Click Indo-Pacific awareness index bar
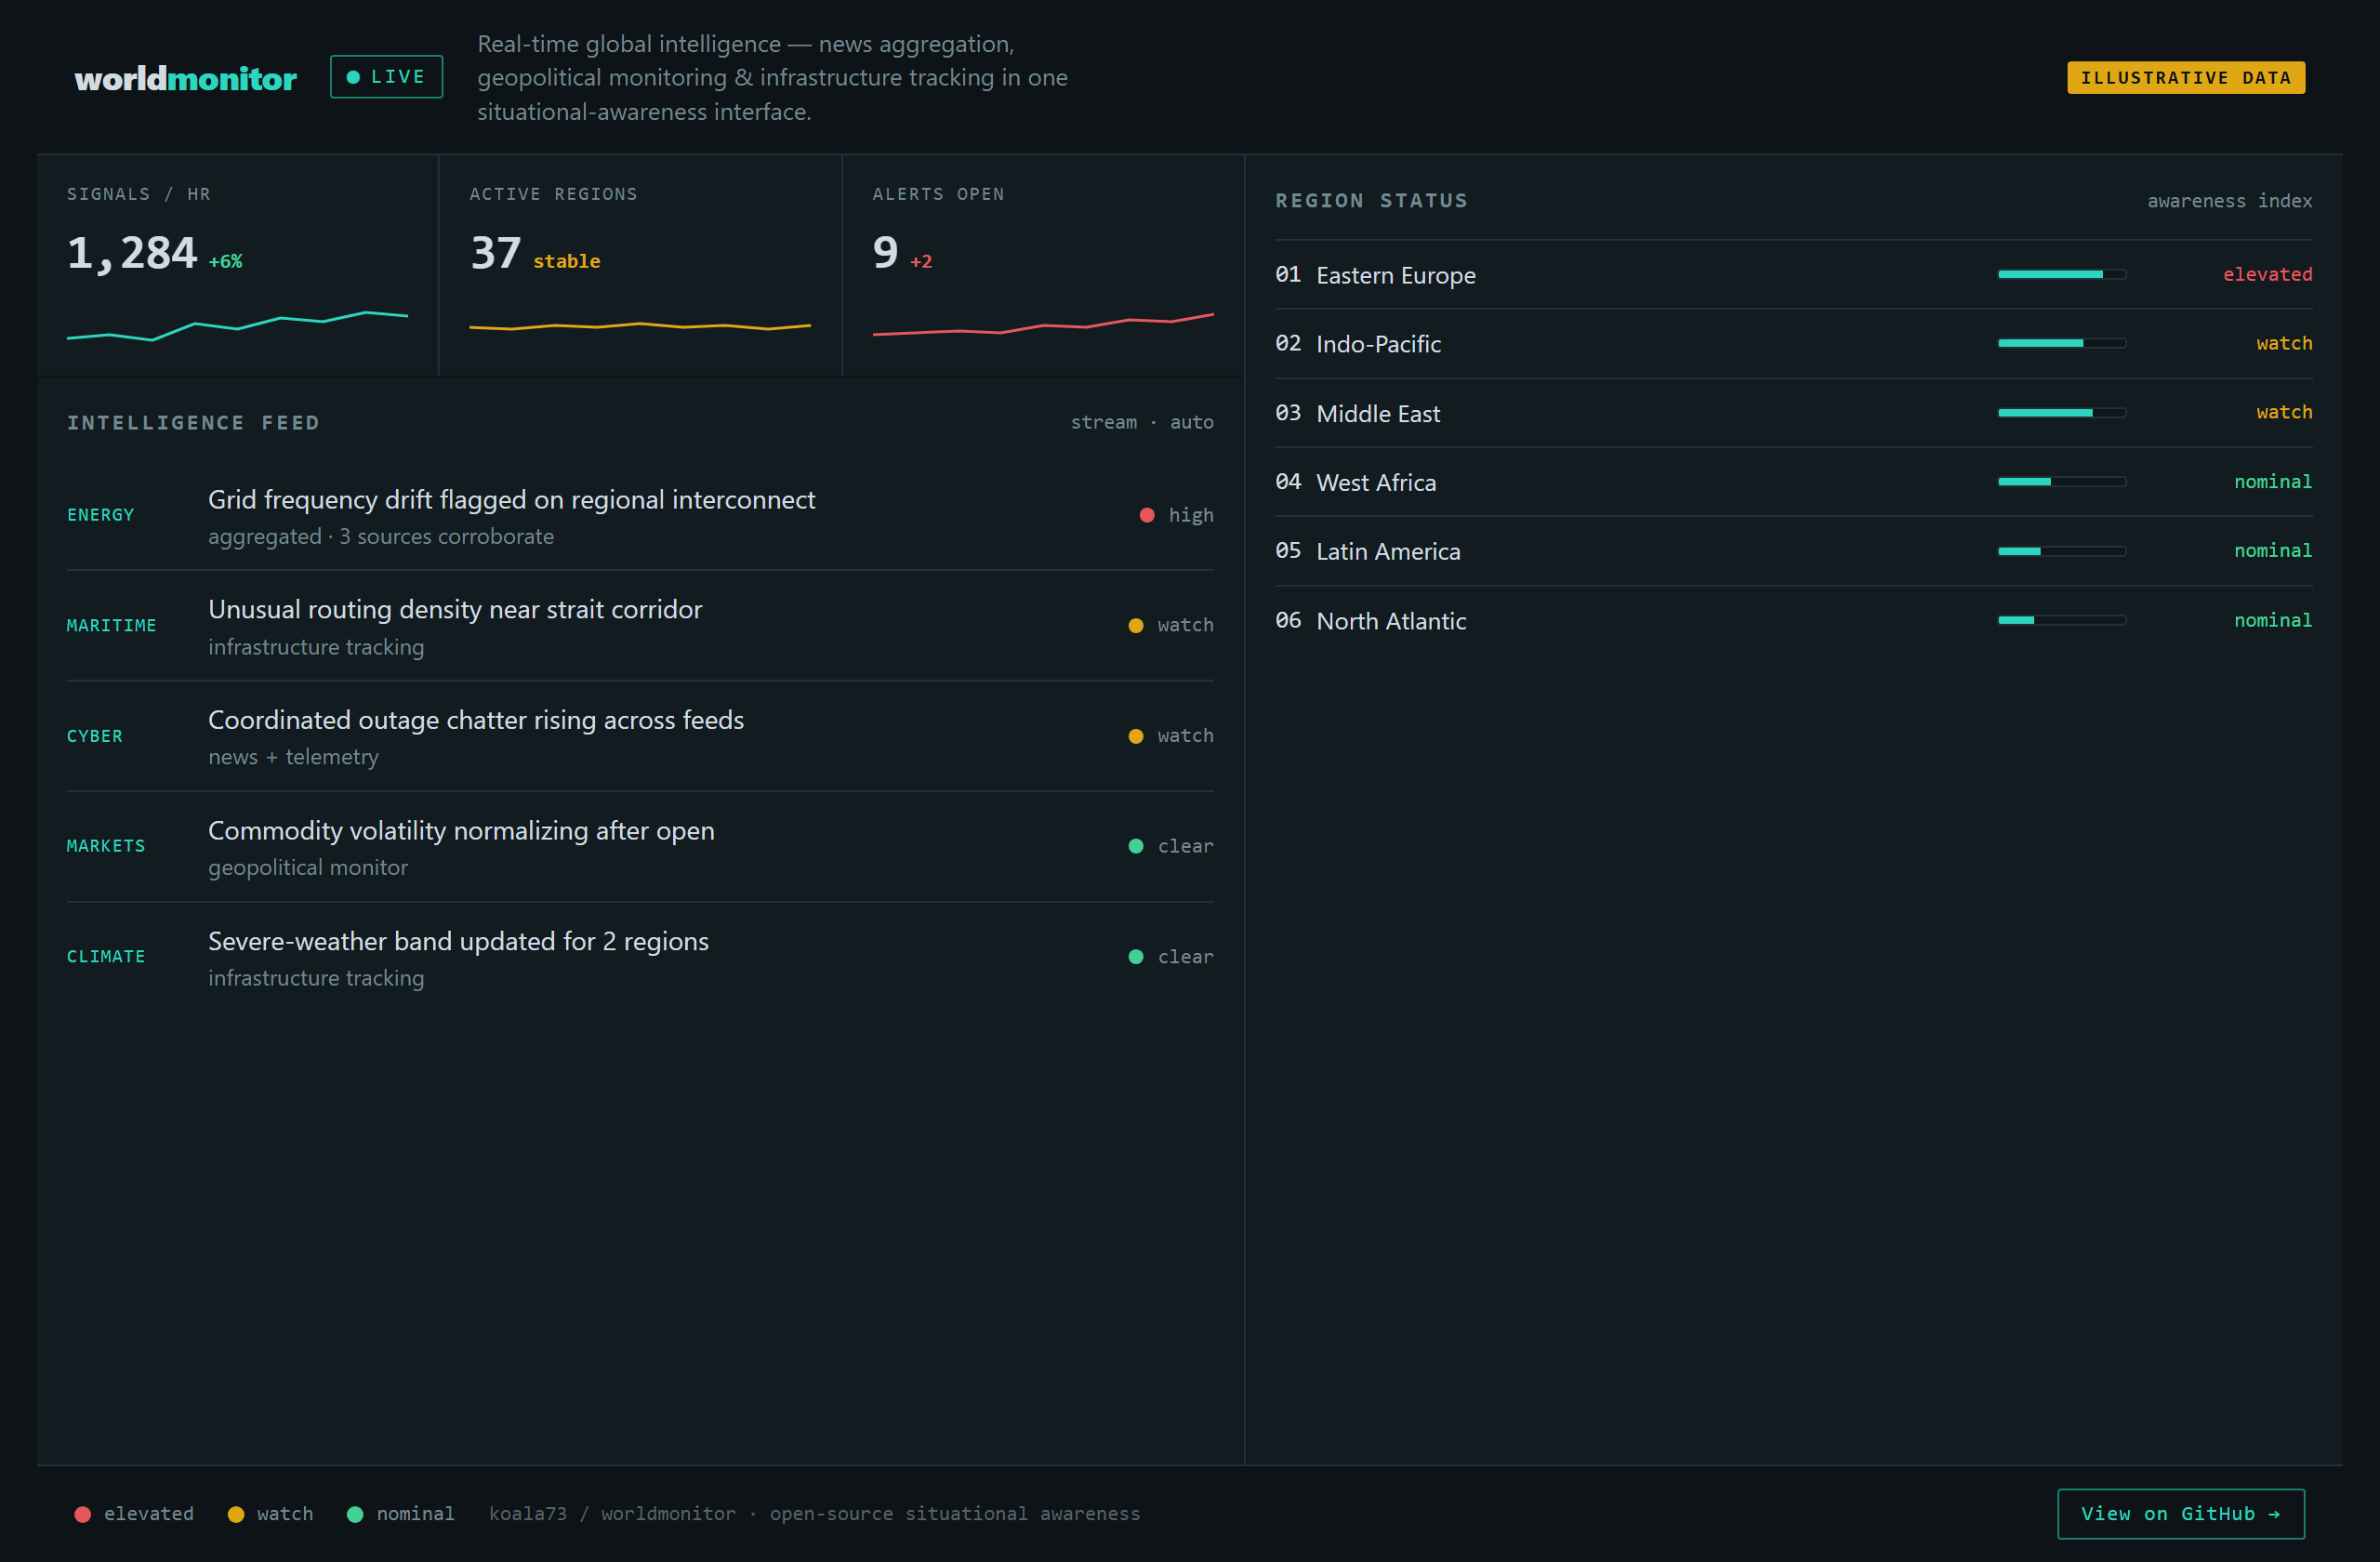2380x1562 pixels. (2062, 343)
